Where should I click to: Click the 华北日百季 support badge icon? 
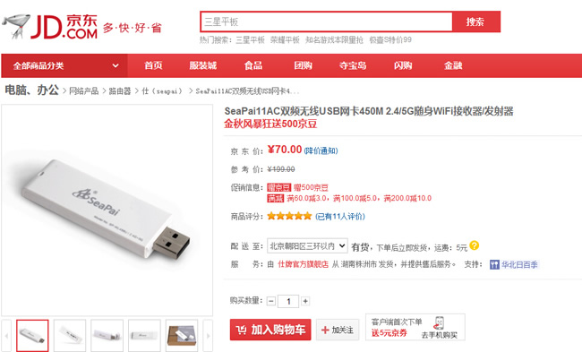(x=494, y=264)
